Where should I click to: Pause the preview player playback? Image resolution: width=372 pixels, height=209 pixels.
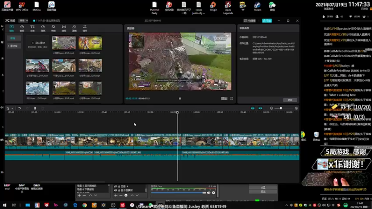point(180,98)
